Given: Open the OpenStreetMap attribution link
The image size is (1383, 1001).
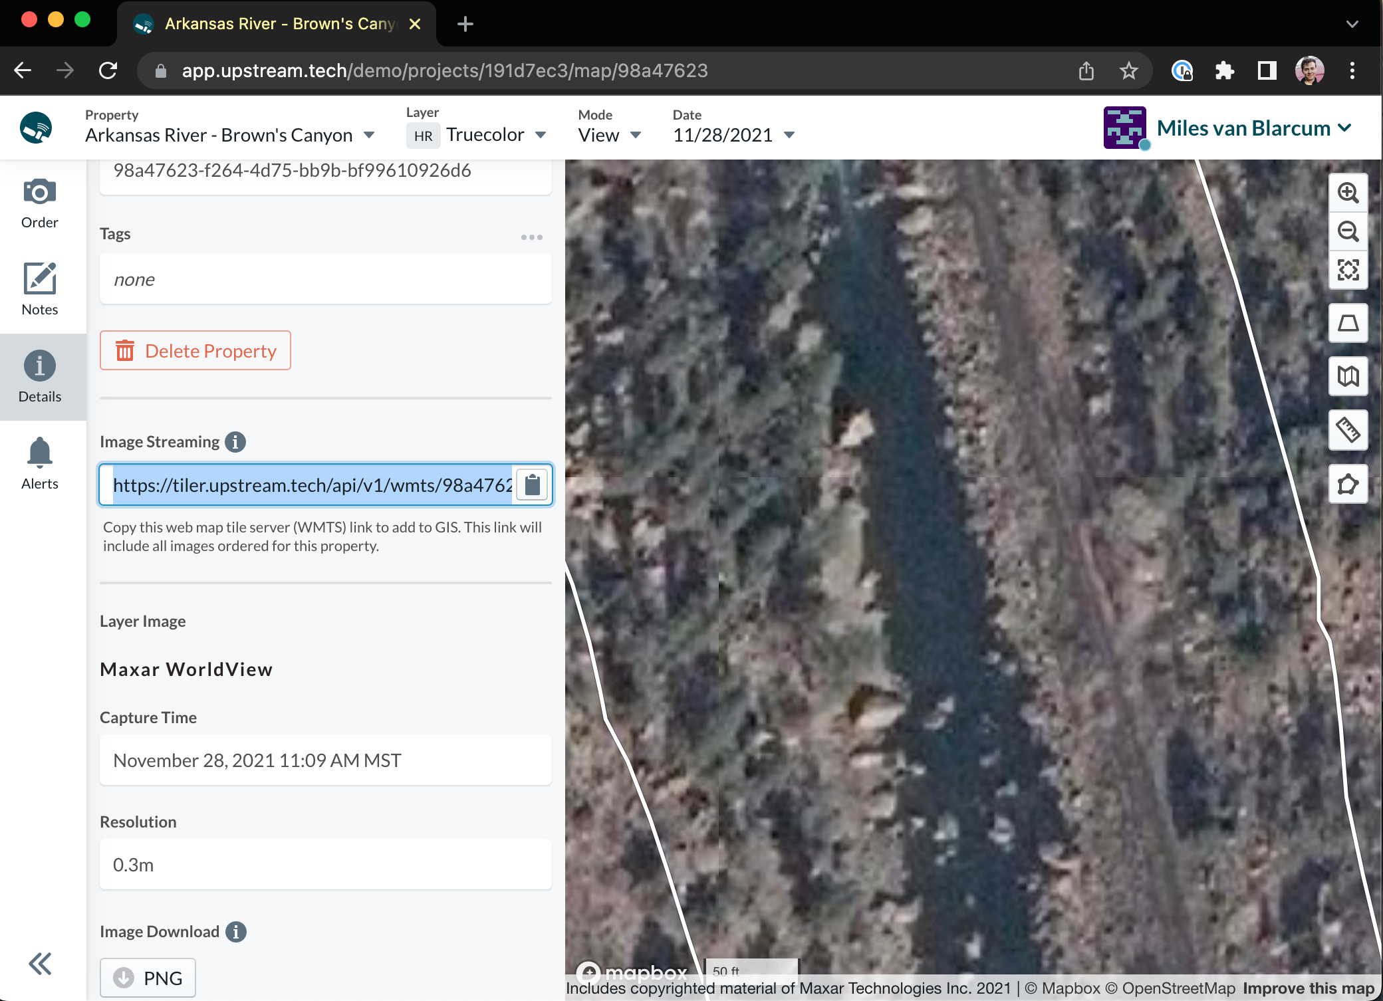Looking at the screenshot, I should 1170,988.
